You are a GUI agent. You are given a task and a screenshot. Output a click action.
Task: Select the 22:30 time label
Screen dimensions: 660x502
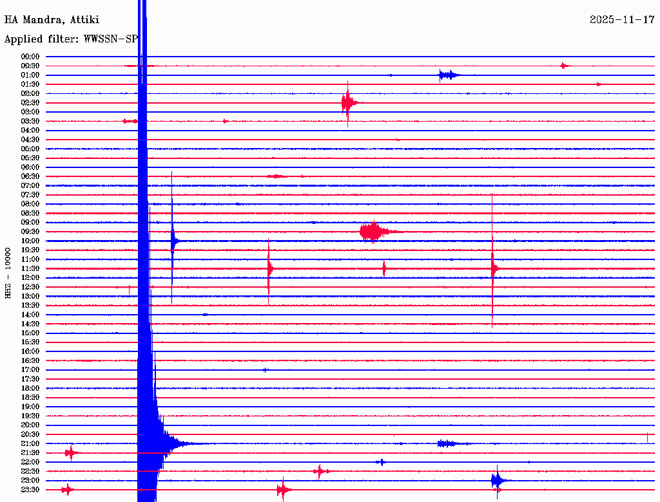click(30, 471)
